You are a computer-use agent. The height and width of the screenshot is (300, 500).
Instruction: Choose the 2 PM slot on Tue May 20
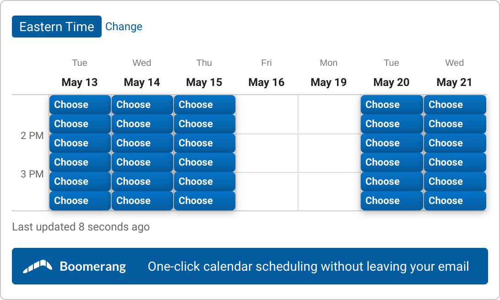391,143
